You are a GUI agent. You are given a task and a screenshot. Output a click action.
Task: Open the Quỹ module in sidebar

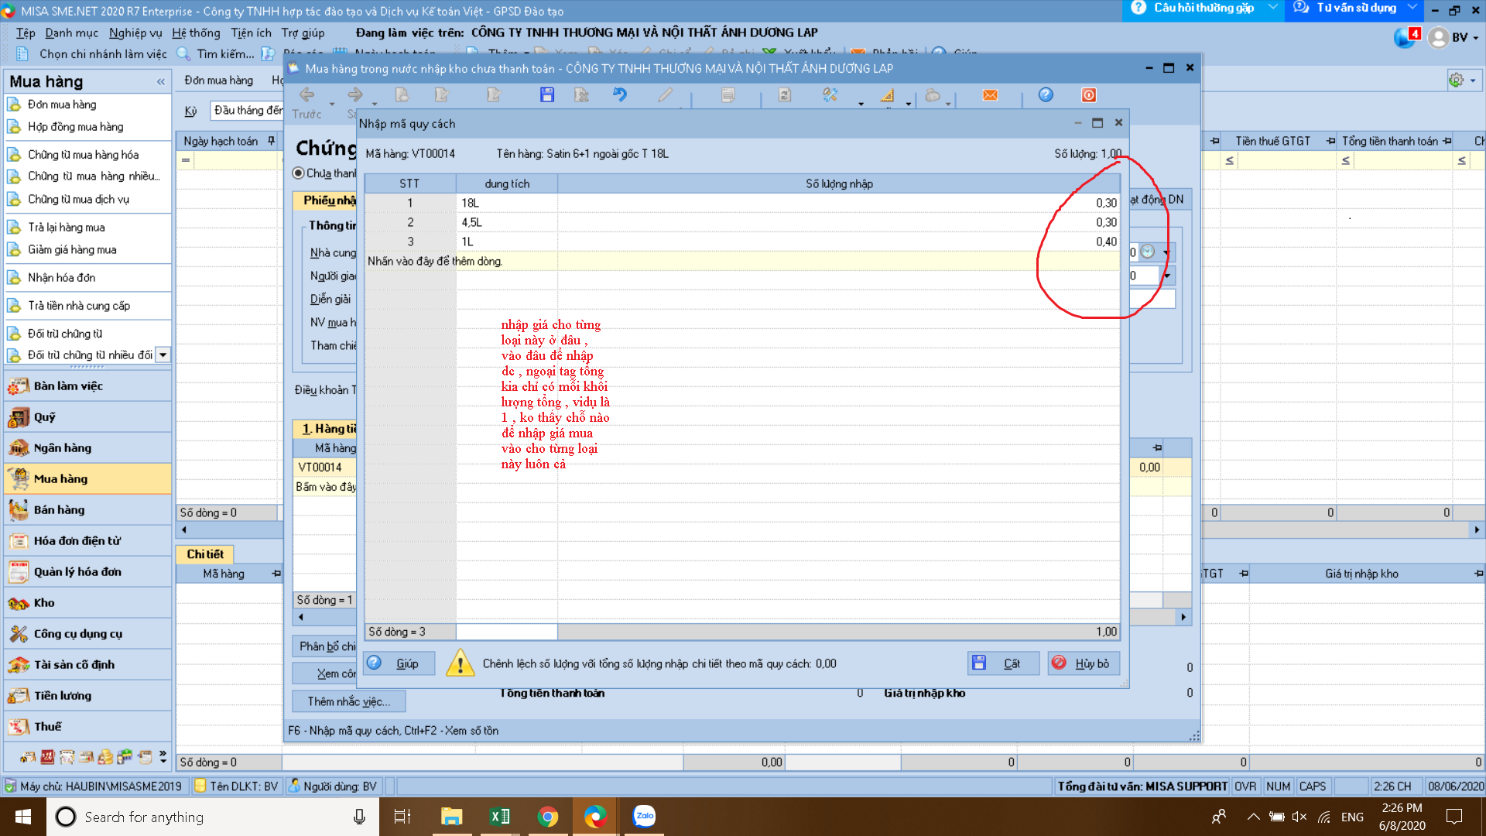[x=87, y=417]
